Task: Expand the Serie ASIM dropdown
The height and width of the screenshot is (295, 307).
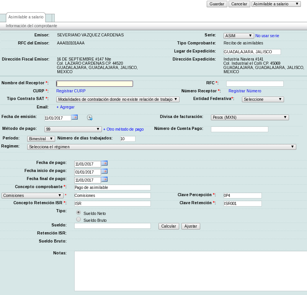Action: (x=238, y=36)
